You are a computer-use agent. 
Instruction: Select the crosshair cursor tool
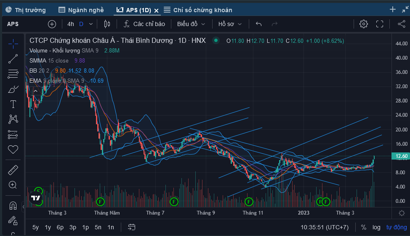[13, 44]
